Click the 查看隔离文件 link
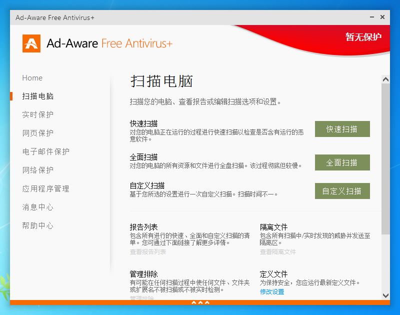Image resolution: width=400 pixels, height=315 pixels. pyautogui.click(x=278, y=252)
